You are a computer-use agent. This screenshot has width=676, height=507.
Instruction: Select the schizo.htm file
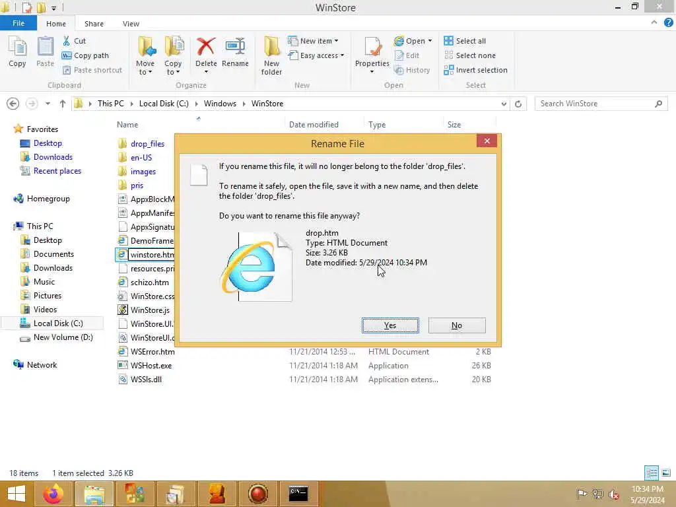(x=143, y=283)
